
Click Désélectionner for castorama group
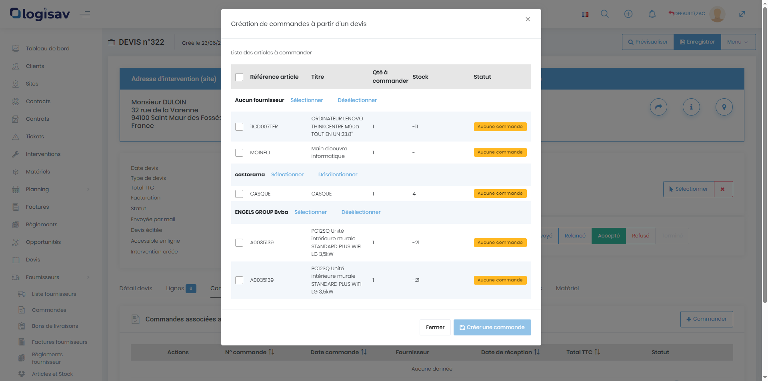pyautogui.click(x=338, y=175)
